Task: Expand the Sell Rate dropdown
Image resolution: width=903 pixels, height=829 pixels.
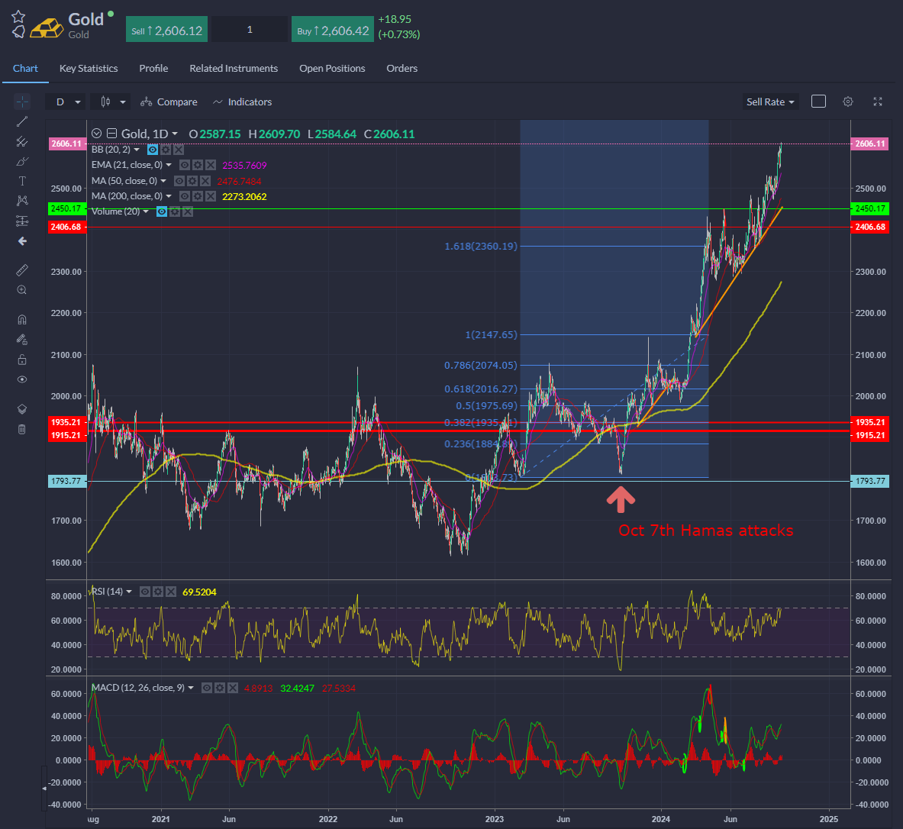Action: tap(770, 102)
